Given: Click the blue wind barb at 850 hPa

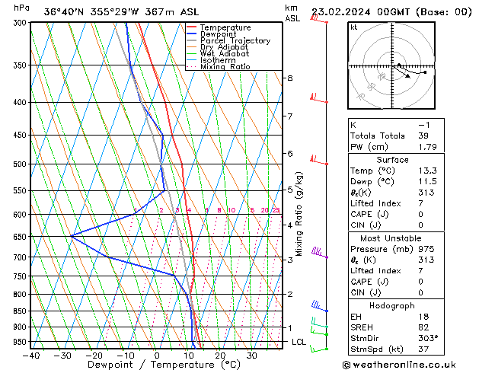Looking at the screenshot, I should tap(319, 307).
